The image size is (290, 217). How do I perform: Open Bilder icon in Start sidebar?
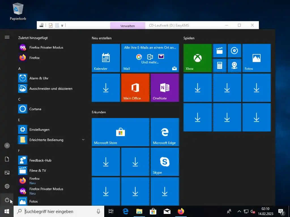7,173
